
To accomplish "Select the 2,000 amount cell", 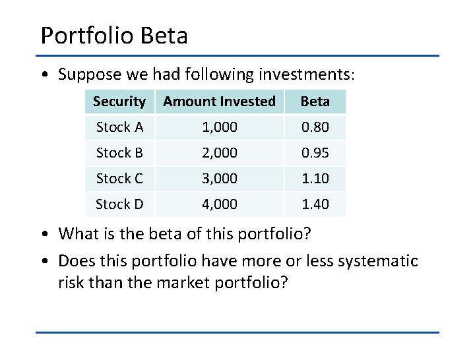I will coord(219,152).
